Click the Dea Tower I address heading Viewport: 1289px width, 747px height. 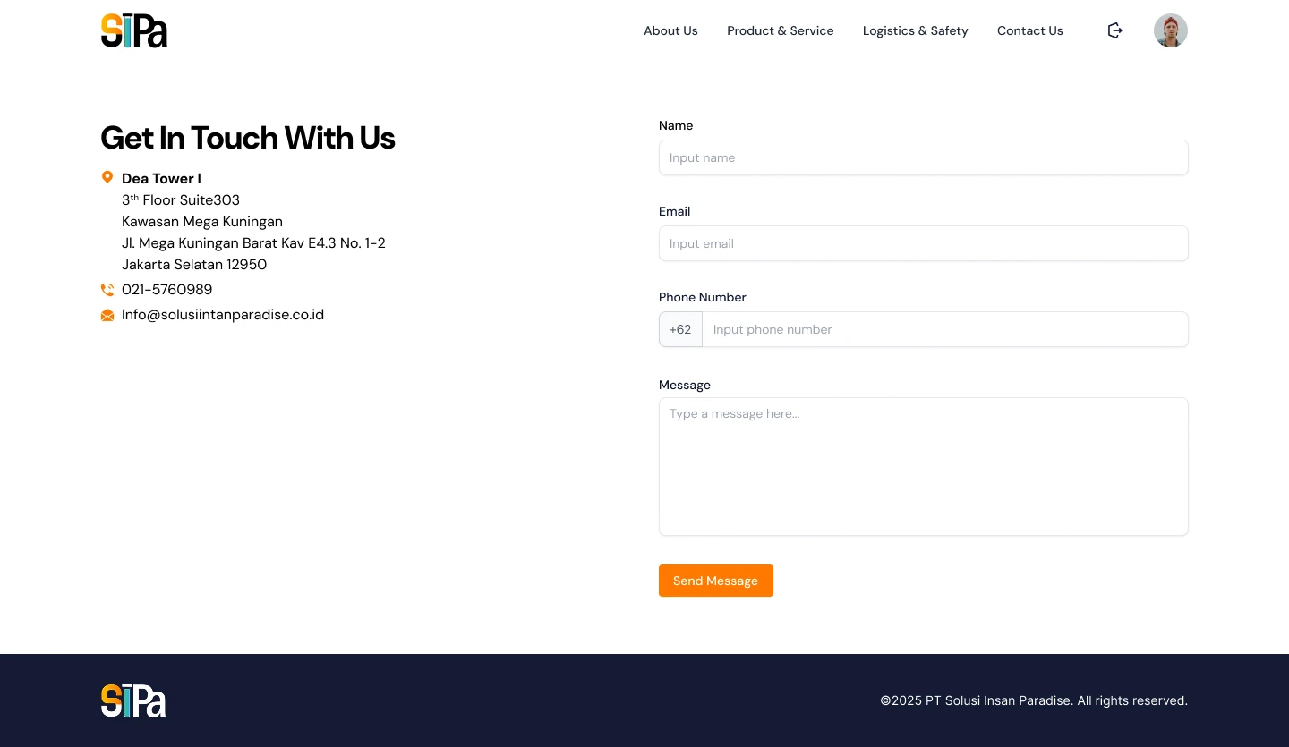[161, 179]
